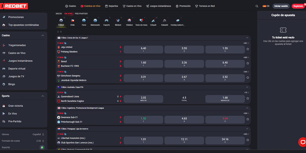
Task: Open Gran victoria in the sidebar
Action: (16, 106)
